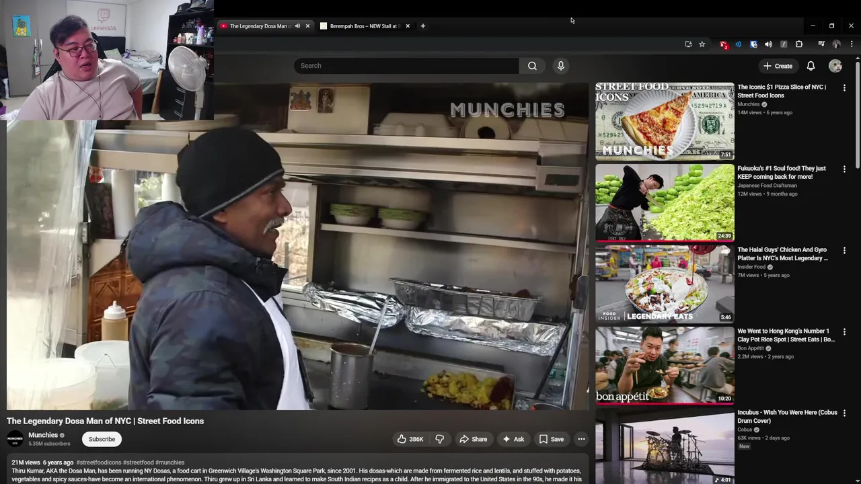Like the Dosa Man video
This screenshot has width=861, height=484.
click(410, 439)
